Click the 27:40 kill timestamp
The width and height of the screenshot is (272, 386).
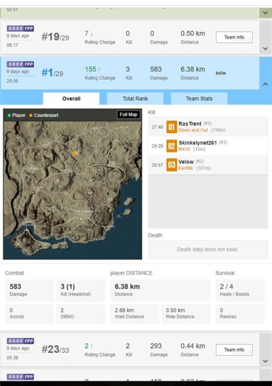(x=157, y=127)
